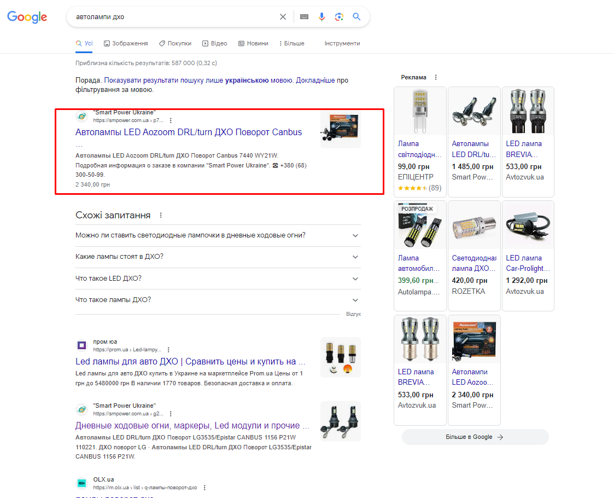The height and width of the screenshot is (498, 614).
Task: Open three-dot menu beside Схожі запитання
Action: pyautogui.click(x=161, y=216)
